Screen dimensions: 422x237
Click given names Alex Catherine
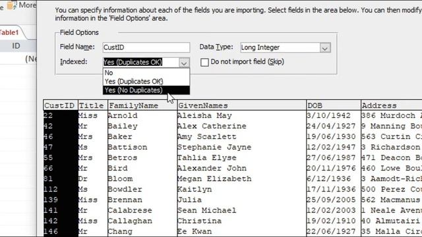click(x=212, y=126)
